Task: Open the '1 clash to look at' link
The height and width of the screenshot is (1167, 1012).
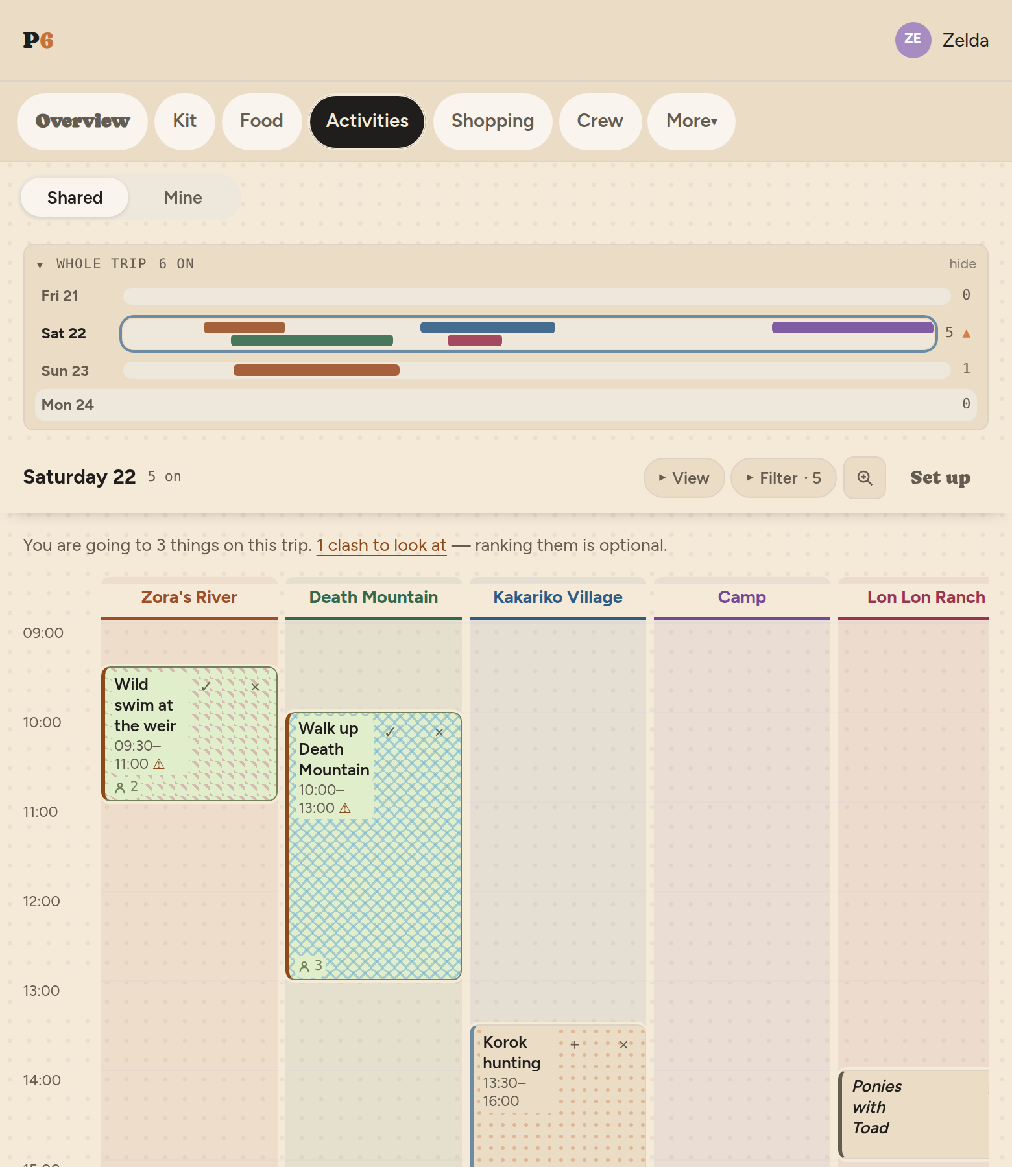Action: coord(381,545)
